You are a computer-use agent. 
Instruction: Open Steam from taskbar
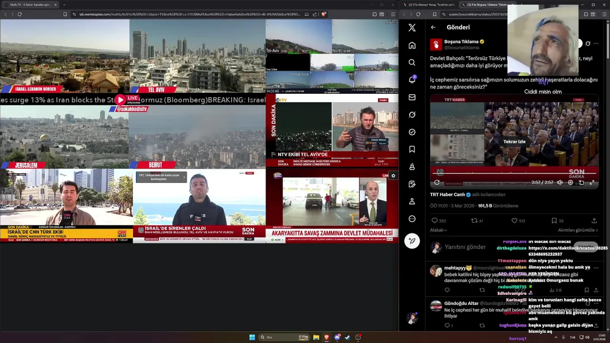pyautogui.click(x=348, y=337)
